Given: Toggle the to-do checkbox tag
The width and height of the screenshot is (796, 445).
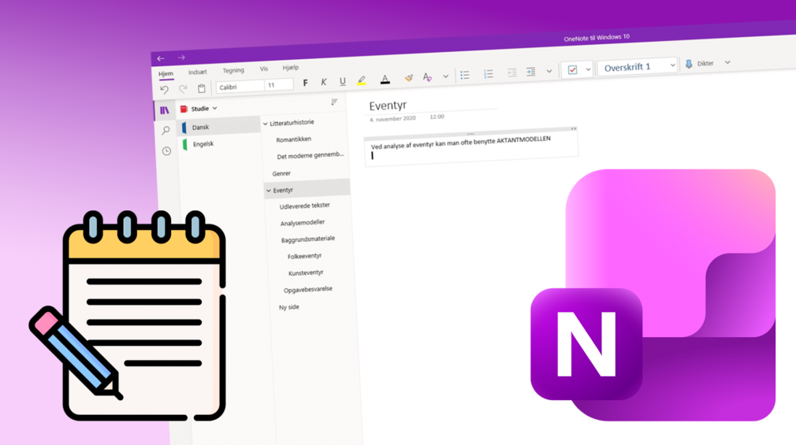Looking at the screenshot, I should pyautogui.click(x=572, y=70).
